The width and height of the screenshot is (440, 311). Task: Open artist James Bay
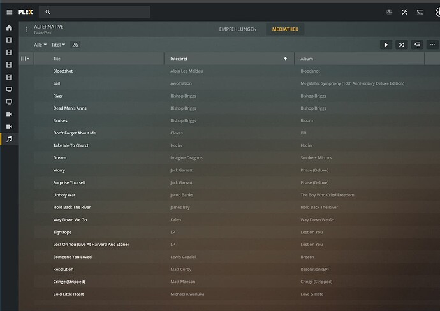pyautogui.click(x=180, y=207)
